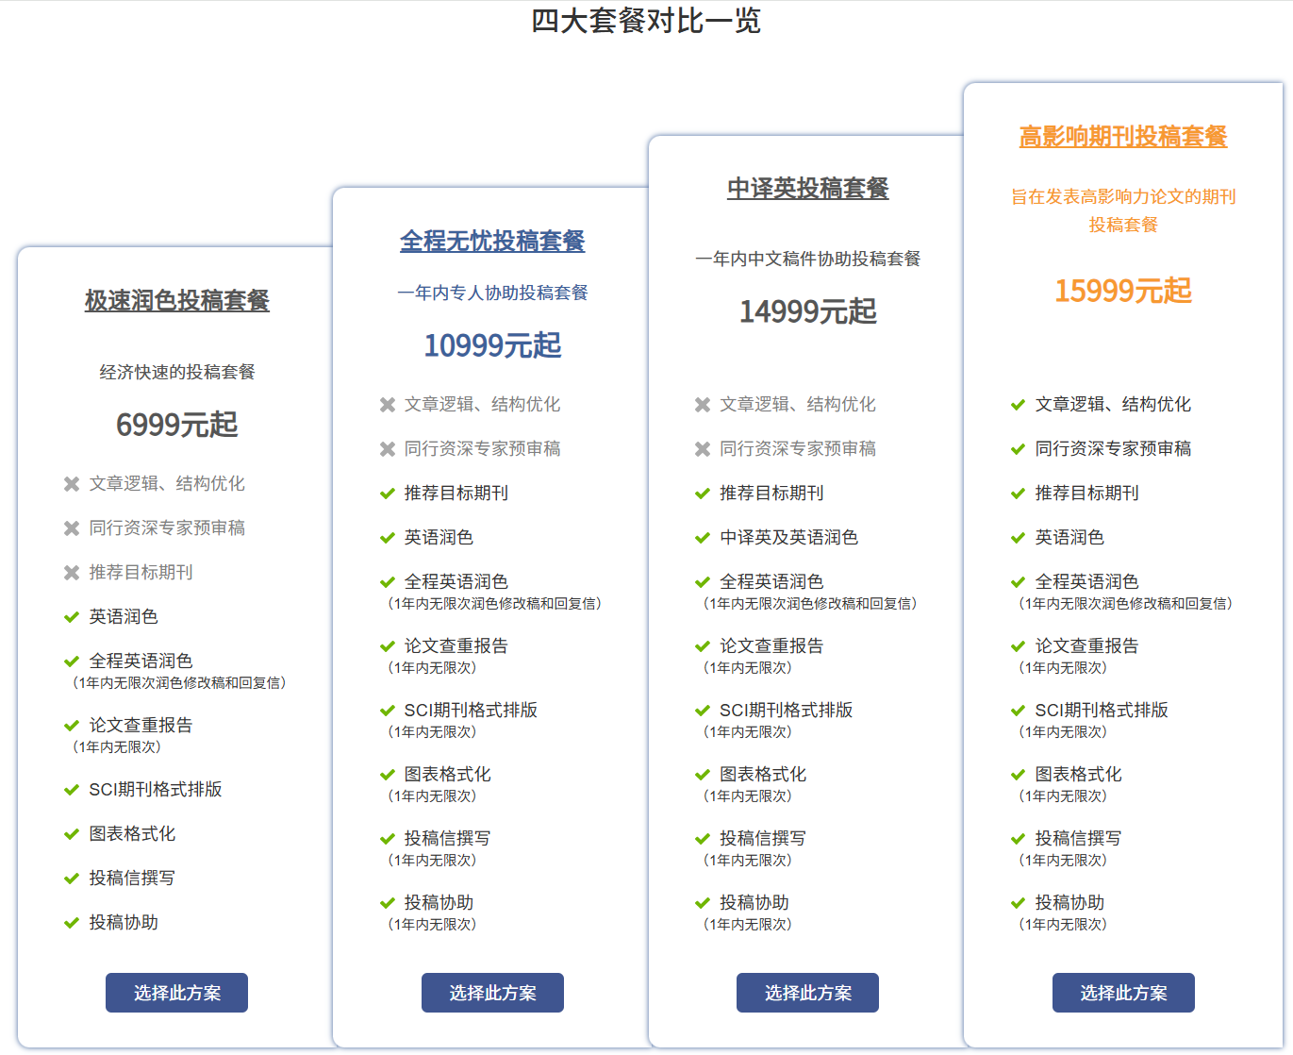Screen dimensions: 1293x1055
Task: Click 选择此方案 under 全程无忧投稿套餐
Action: pyautogui.click(x=491, y=993)
